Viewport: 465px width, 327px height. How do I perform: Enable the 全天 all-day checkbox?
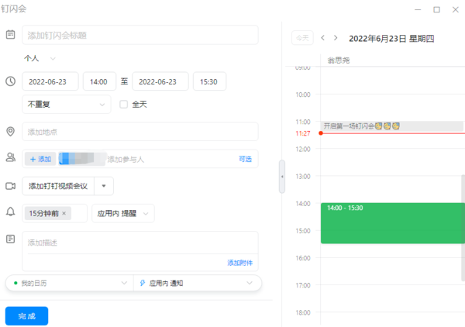[x=123, y=104]
